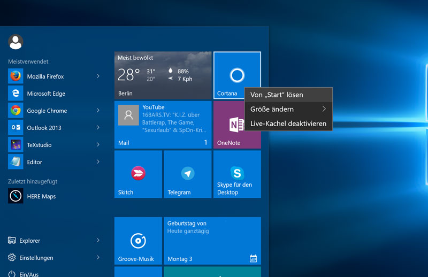Screen dimensions: 428x277
Task: Open the Editor notepad icon
Action: pyautogui.click(x=16, y=162)
